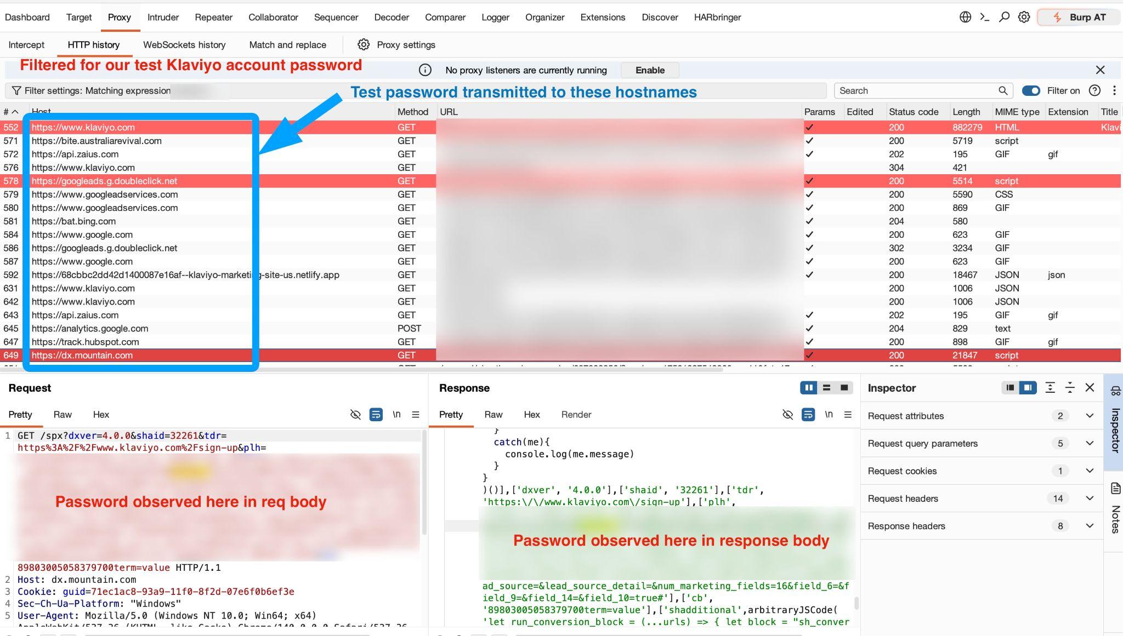Open Request pane hamburger menu
Image resolution: width=1123 pixels, height=636 pixels.
[416, 415]
